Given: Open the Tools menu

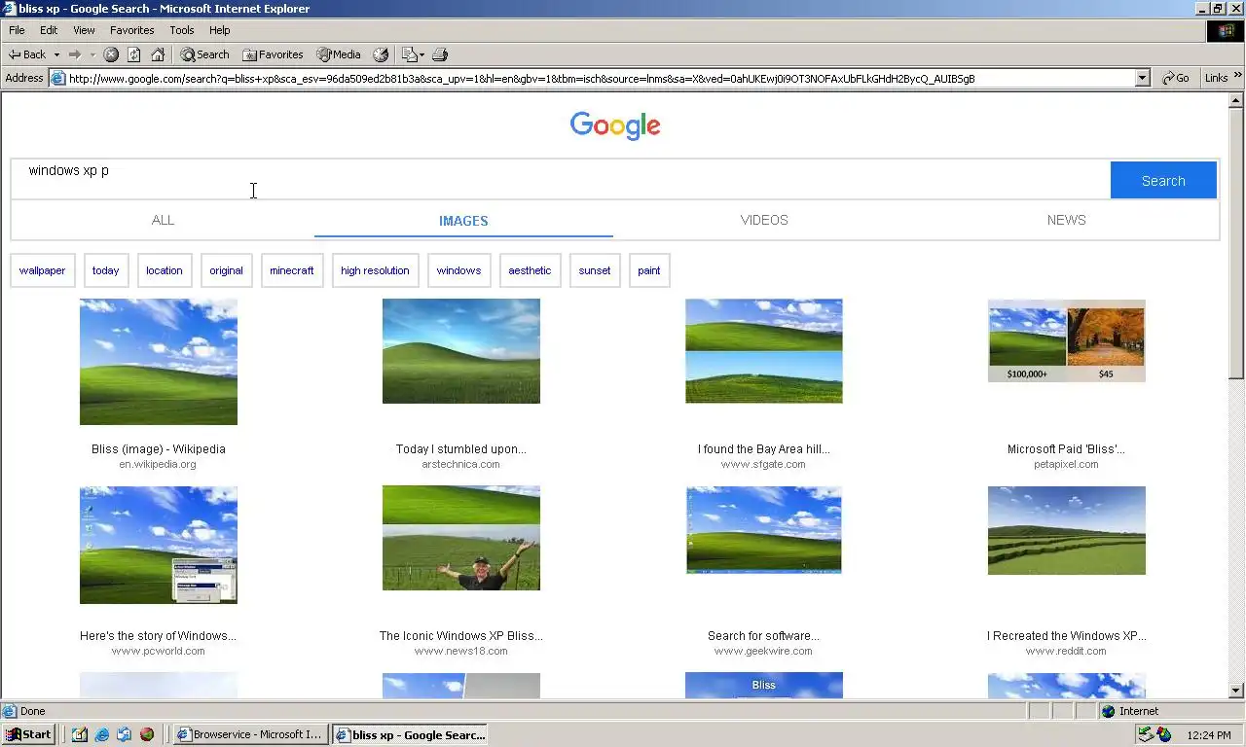Looking at the screenshot, I should (x=182, y=30).
